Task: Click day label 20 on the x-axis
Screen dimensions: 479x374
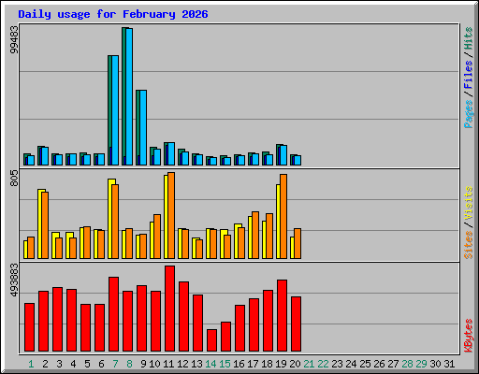Action: 295,364
